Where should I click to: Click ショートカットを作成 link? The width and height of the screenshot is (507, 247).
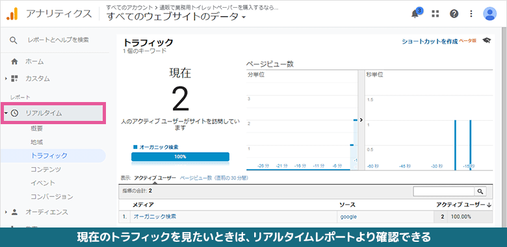point(430,41)
